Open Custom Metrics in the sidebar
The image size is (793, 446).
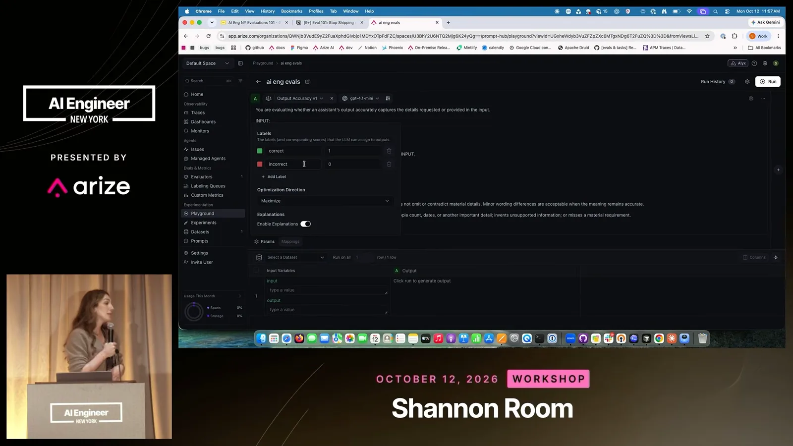click(x=207, y=195)
